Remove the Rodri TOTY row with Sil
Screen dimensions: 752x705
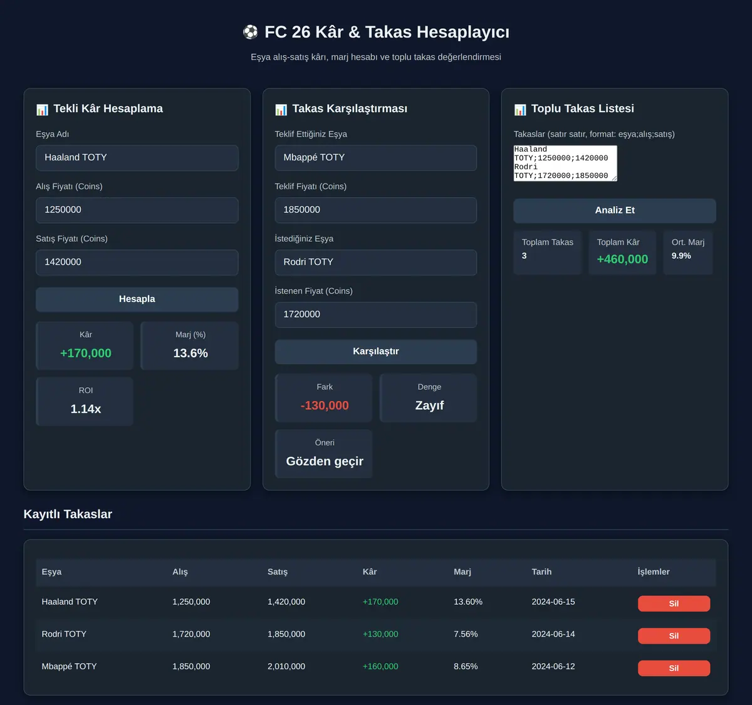click(674, 635)
